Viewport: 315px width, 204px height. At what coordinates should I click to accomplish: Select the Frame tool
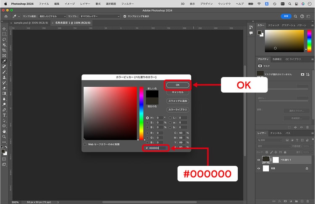4,56
